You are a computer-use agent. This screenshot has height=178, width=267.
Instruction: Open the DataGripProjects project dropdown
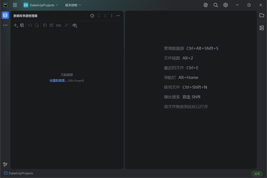coord(41,5)
